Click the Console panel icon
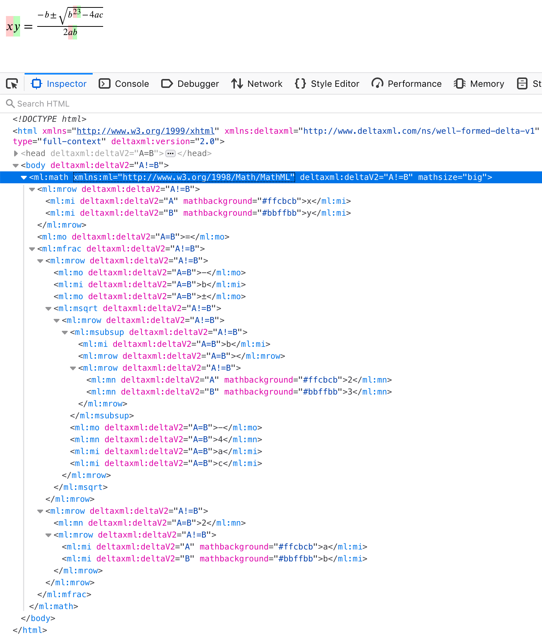 point(104,84)
